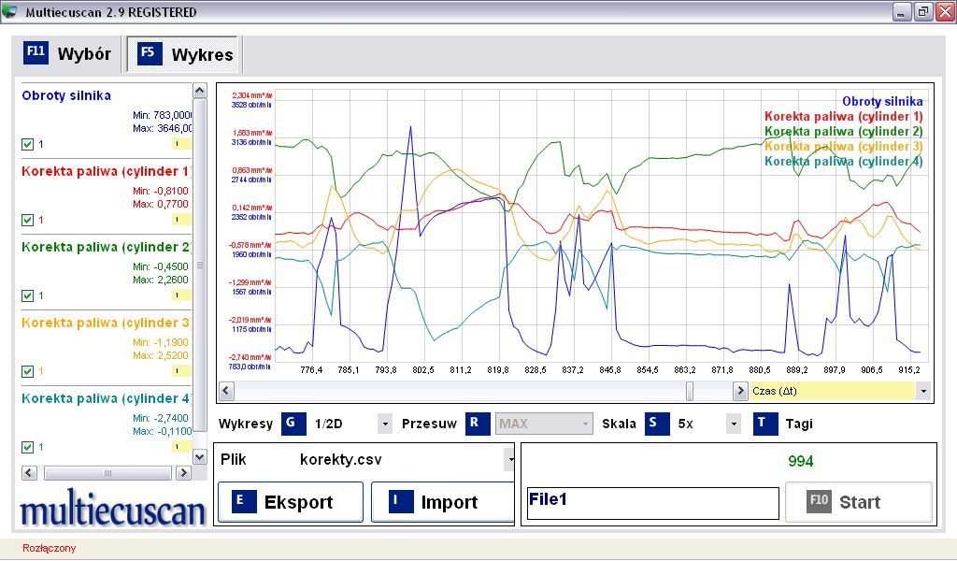Image resolution: width=957 pixels, height=561 pixels.
Task: Expand the Plik korekty.csv dropdown
Action: click(509, 460)
